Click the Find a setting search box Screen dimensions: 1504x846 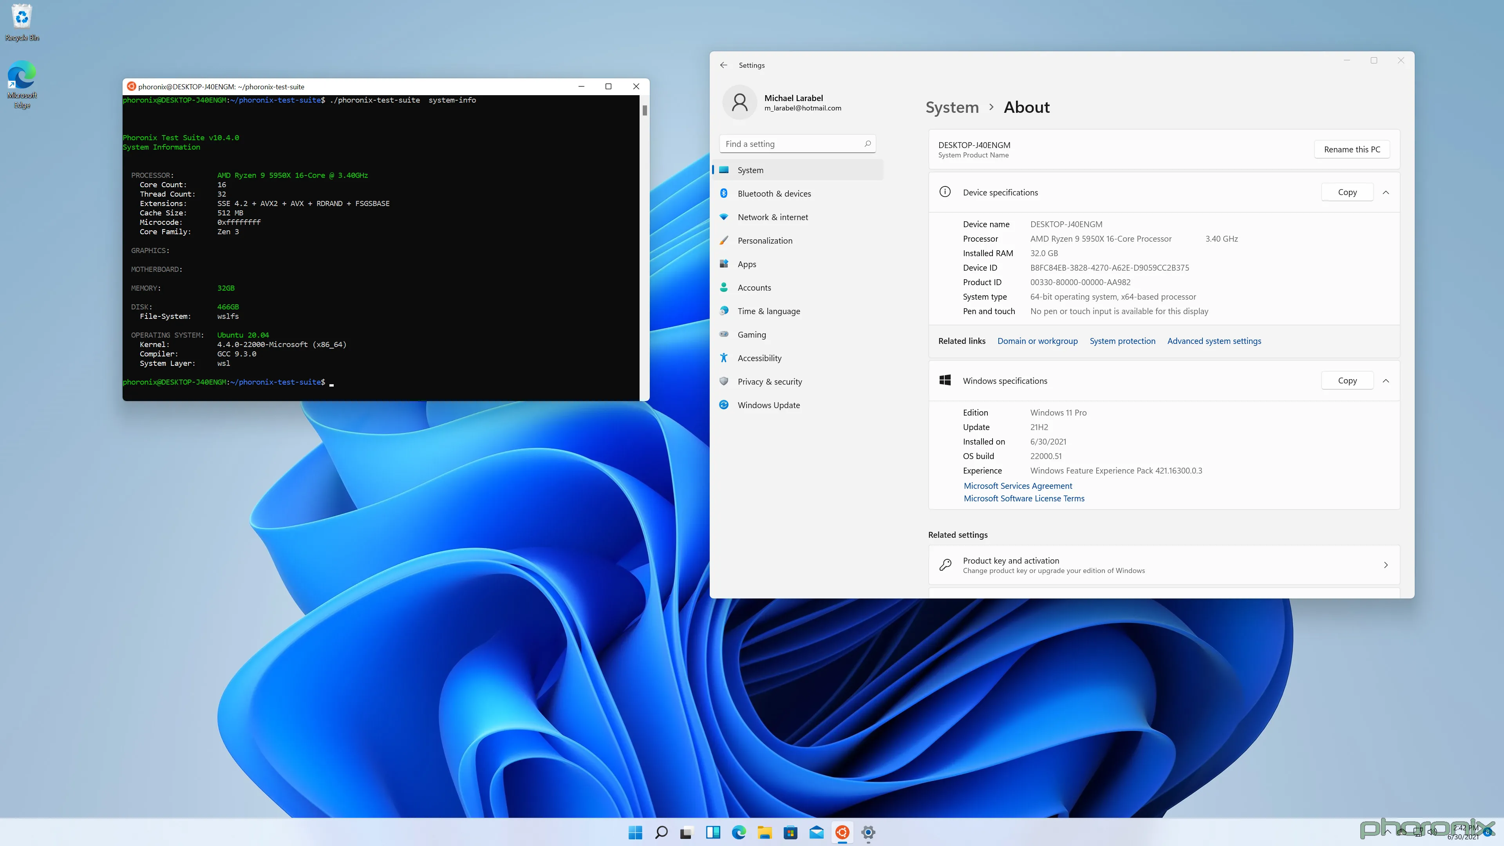click(797, 144)
